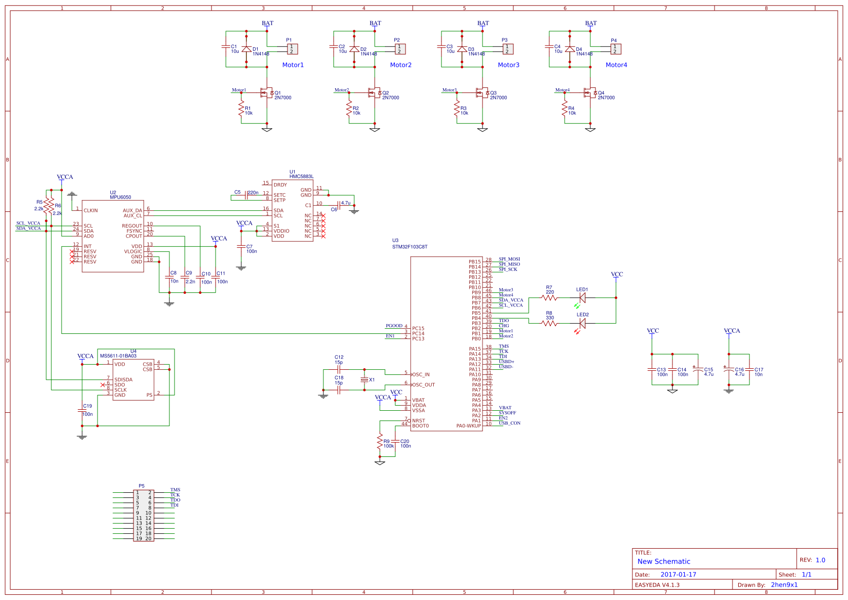Click the R7 220 resistor symbol
848x600 pixels.
(549, 297)
